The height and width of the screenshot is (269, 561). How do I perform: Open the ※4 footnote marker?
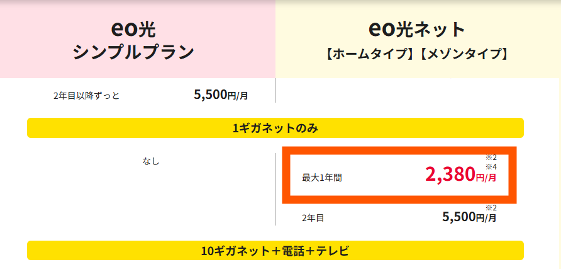(491, 166)
